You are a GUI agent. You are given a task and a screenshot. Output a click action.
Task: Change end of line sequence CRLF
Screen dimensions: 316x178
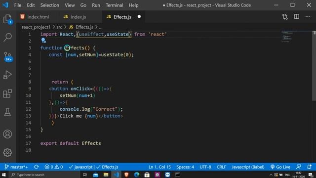pyautogui.click(x=221, y=167)
